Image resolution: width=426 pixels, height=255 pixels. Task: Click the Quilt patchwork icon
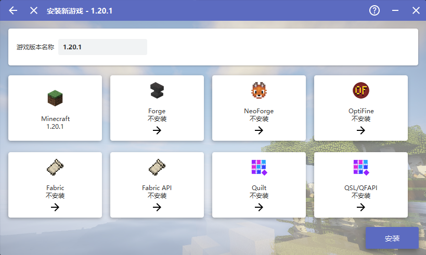tap(259, 167)
